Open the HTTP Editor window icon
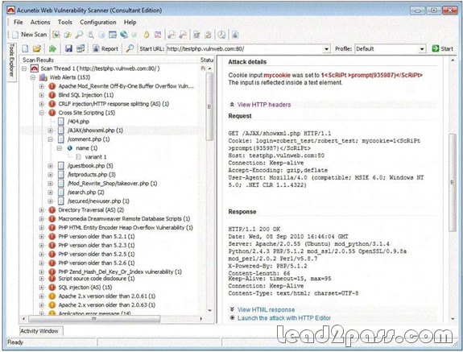This screenshot has width=463, height=352. [x=113, y=35]
